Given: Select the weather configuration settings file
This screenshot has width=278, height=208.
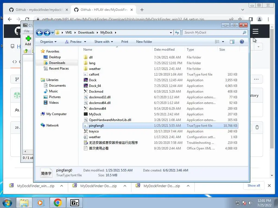Looking at the screenshot, I should pyautogui.click(x=95, y=137).
